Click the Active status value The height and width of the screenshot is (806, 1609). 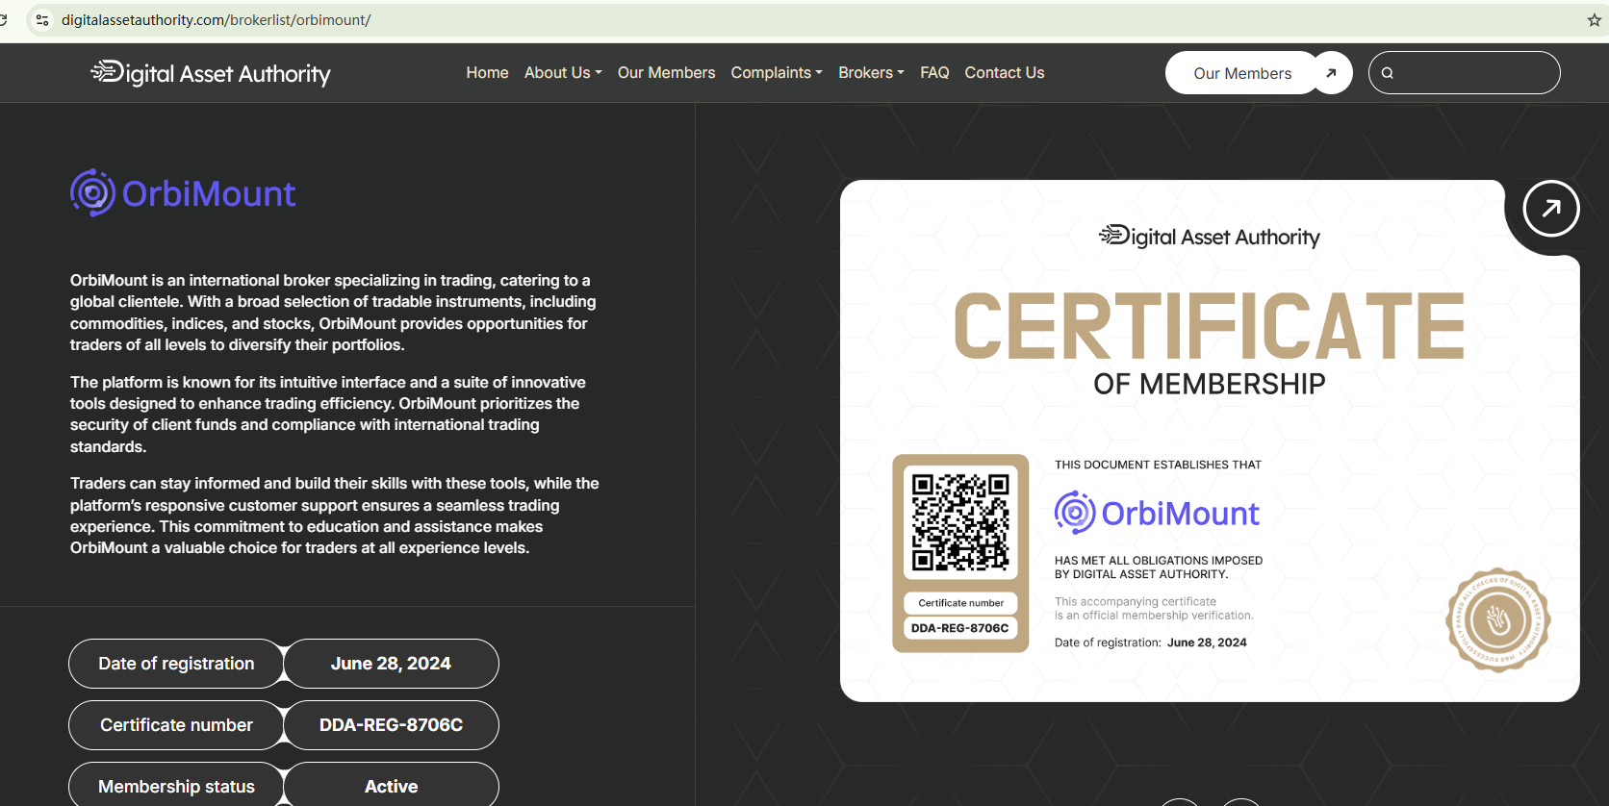tap(391, 786)
